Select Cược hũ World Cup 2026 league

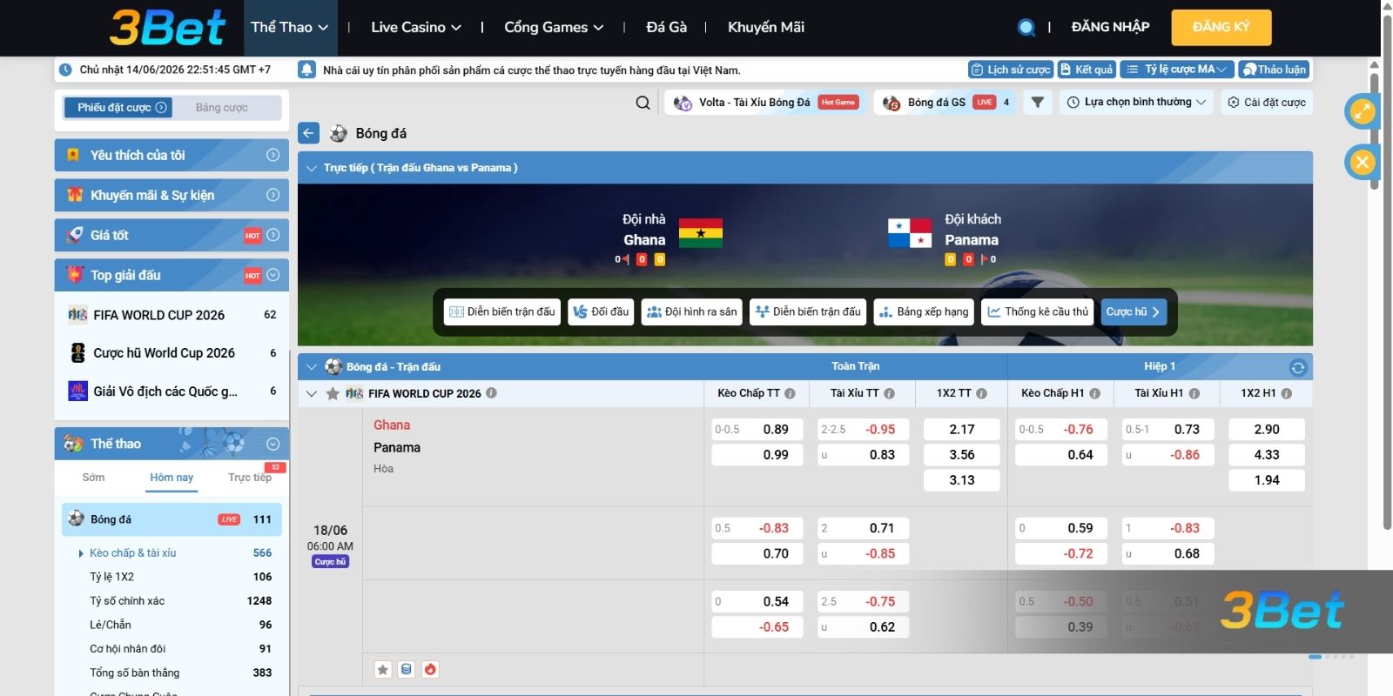(x=172, y=353)
